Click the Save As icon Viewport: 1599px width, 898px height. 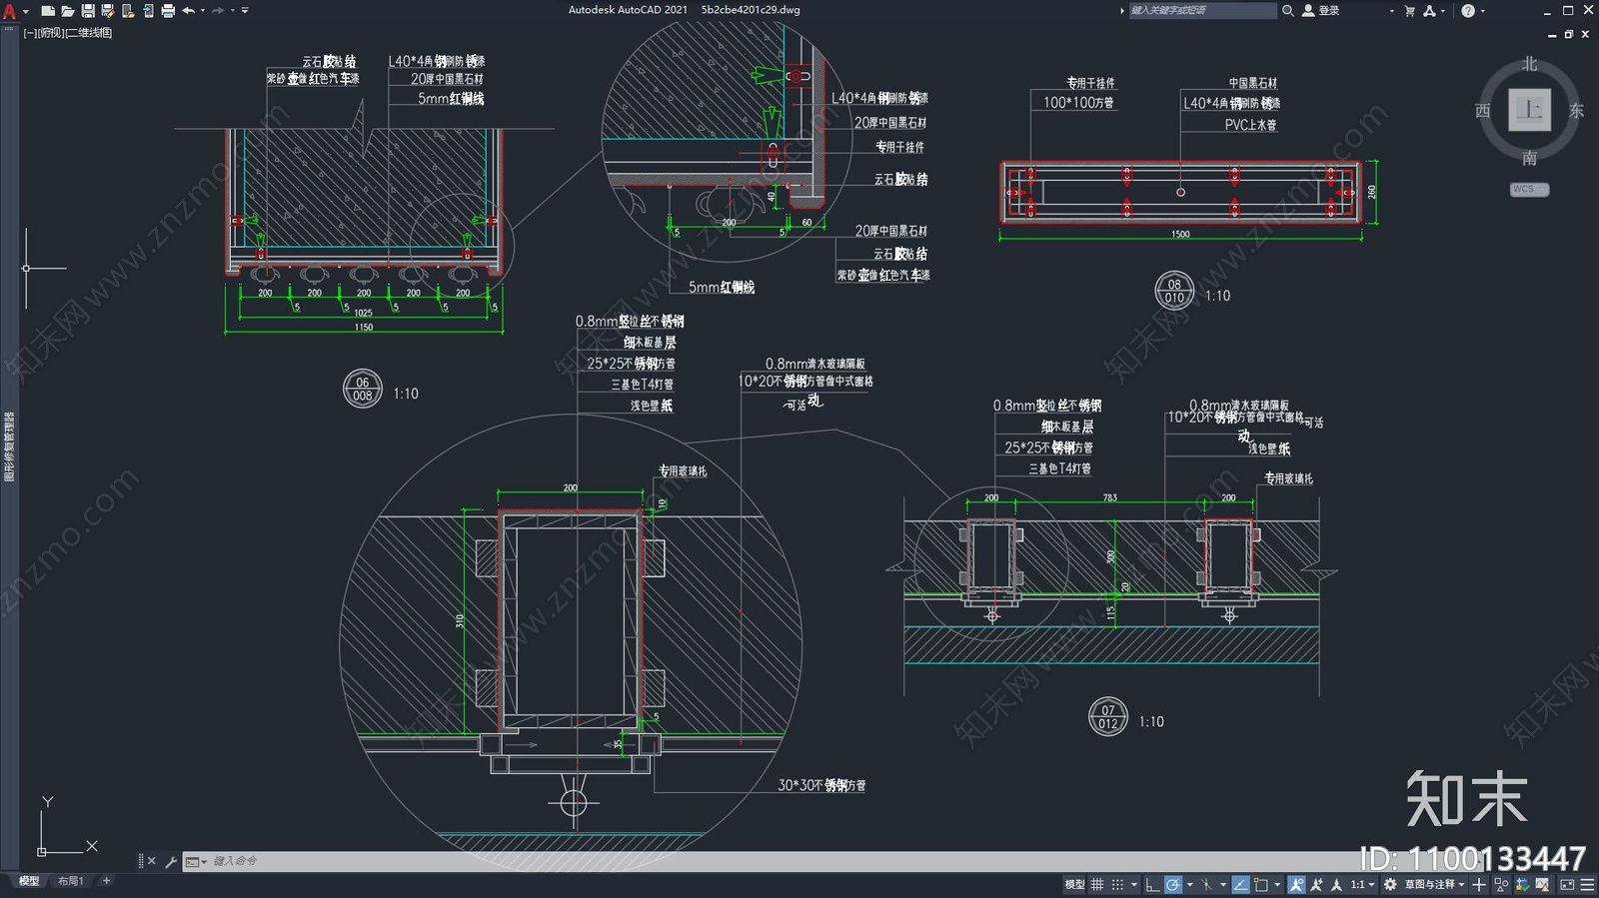pyautogui.click(x=107, y=11)
